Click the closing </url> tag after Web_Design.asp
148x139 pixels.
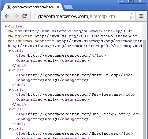click(x=19, y=124)
